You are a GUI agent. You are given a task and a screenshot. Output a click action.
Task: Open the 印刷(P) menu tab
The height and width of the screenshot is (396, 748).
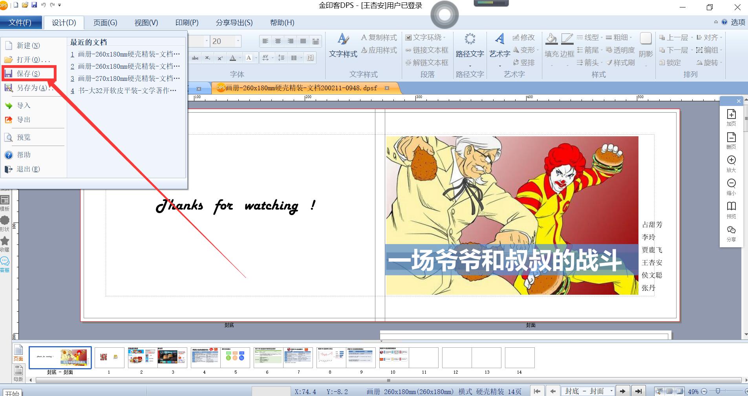click(187, 23)
